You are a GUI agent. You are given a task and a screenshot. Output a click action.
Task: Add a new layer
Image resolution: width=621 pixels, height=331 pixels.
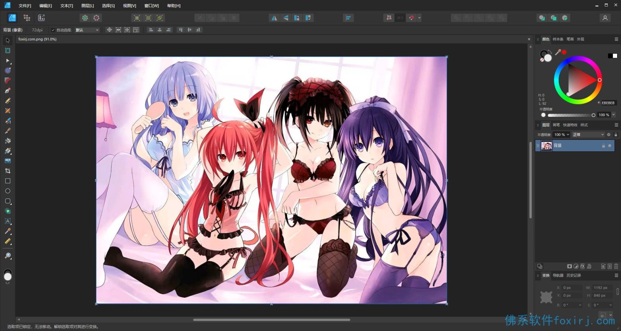point(603,266)
